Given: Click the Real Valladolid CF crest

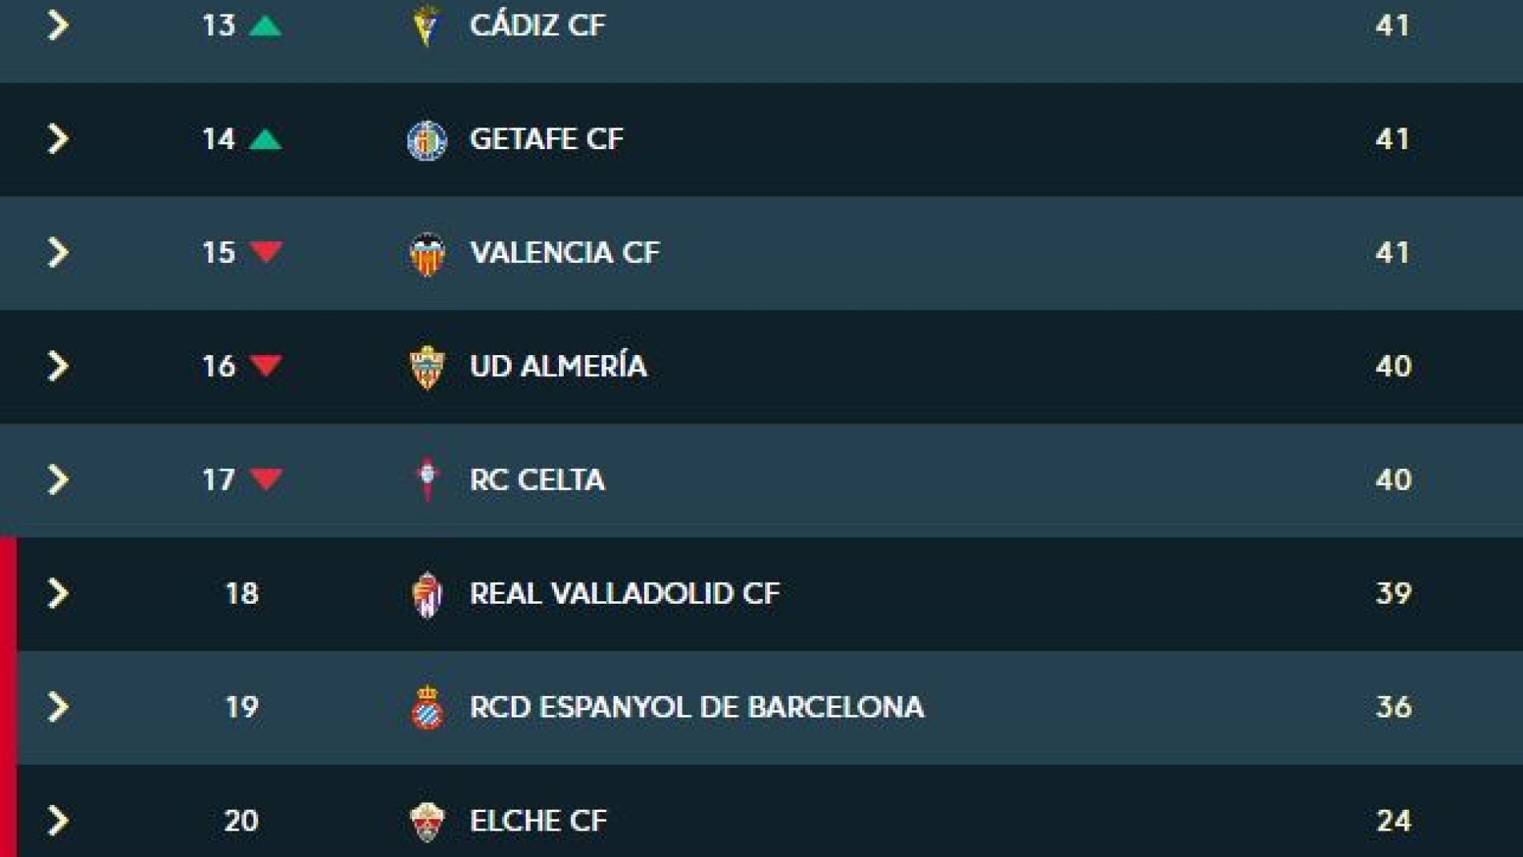Looking at the screenshot, I should click(427, 594).
